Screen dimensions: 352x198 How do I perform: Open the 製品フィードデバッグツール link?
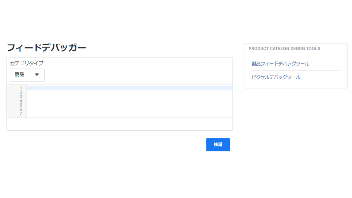280,64
